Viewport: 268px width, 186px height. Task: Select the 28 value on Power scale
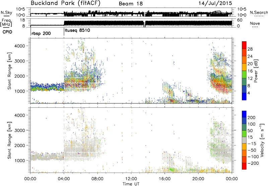click(x=250, y=49)
